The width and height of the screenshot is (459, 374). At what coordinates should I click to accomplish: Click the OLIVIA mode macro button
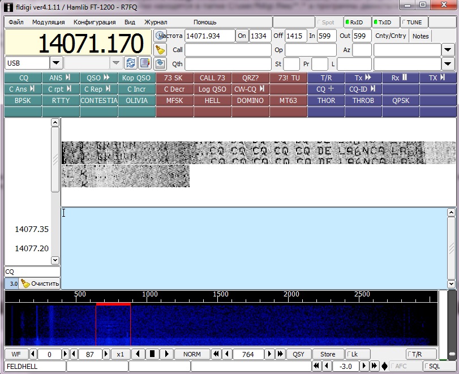pyautogui.click(x=136, y=101)
